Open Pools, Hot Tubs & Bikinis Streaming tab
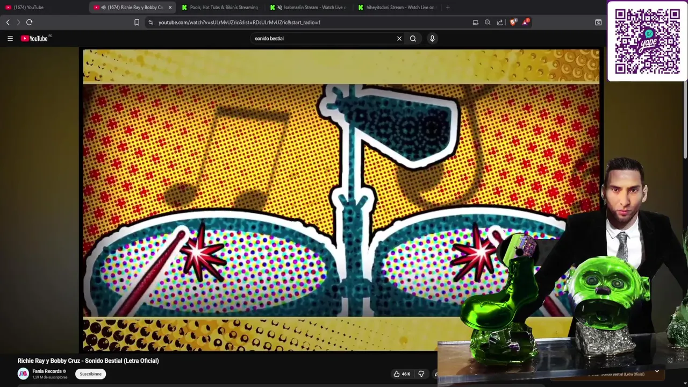This screenshot has height=387, width=688. pyautogui.click(x=220, y=7)
